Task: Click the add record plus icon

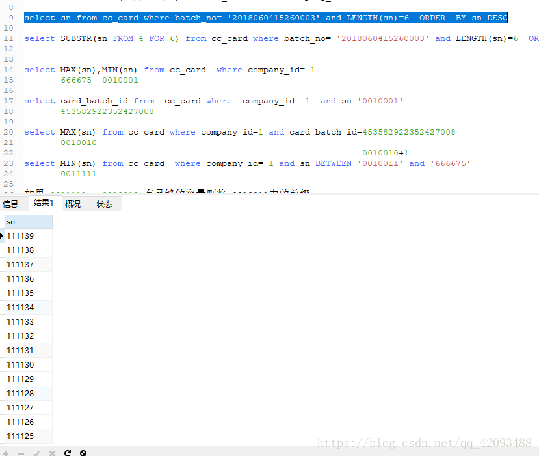Action: (5, 453)
